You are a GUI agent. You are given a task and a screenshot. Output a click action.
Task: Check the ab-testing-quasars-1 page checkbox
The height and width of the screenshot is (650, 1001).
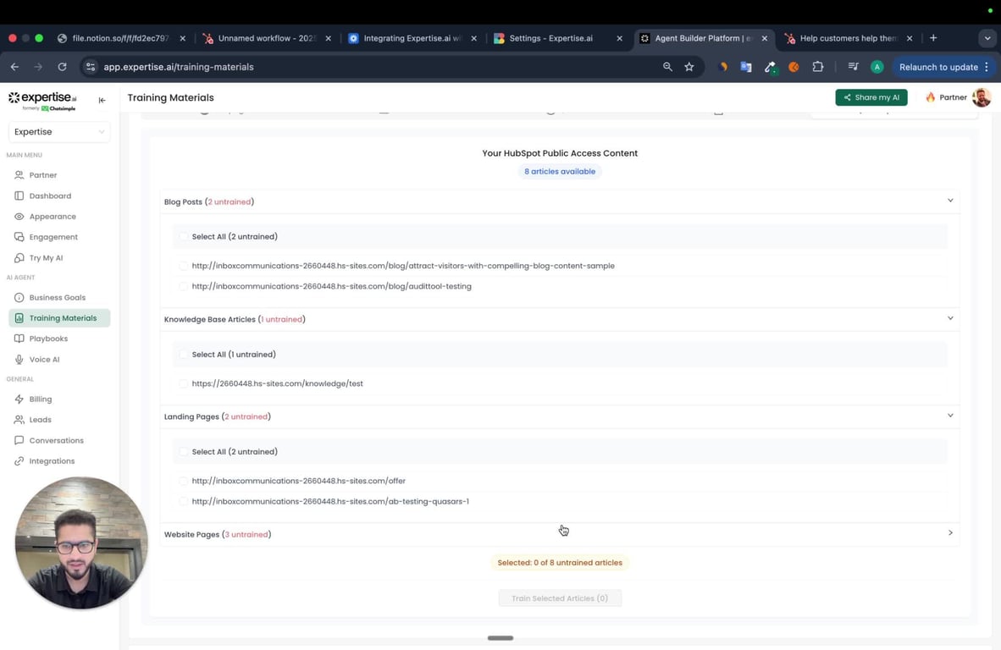184,501
